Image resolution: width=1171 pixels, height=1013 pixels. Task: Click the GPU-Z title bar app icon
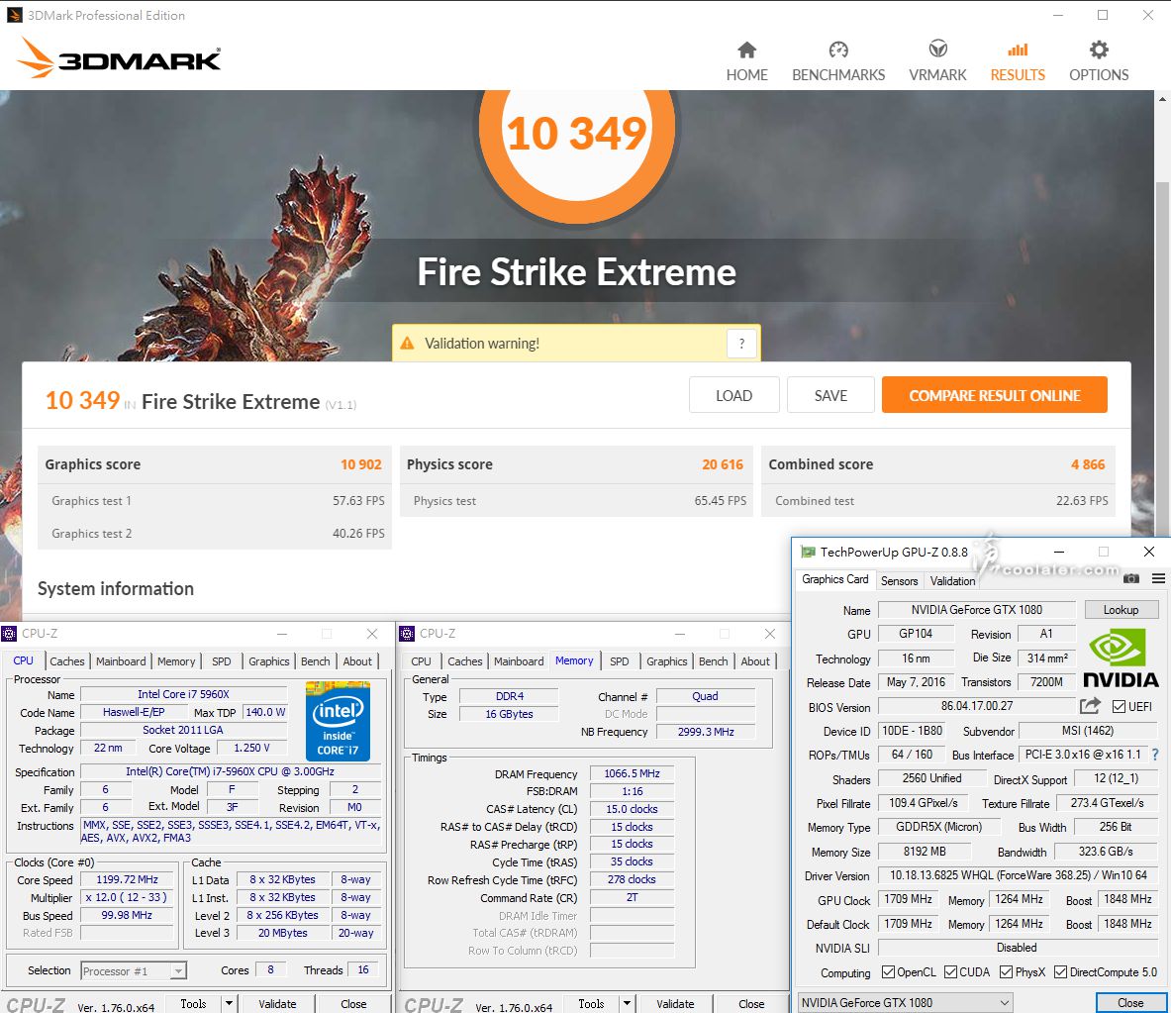pos(808,553)
